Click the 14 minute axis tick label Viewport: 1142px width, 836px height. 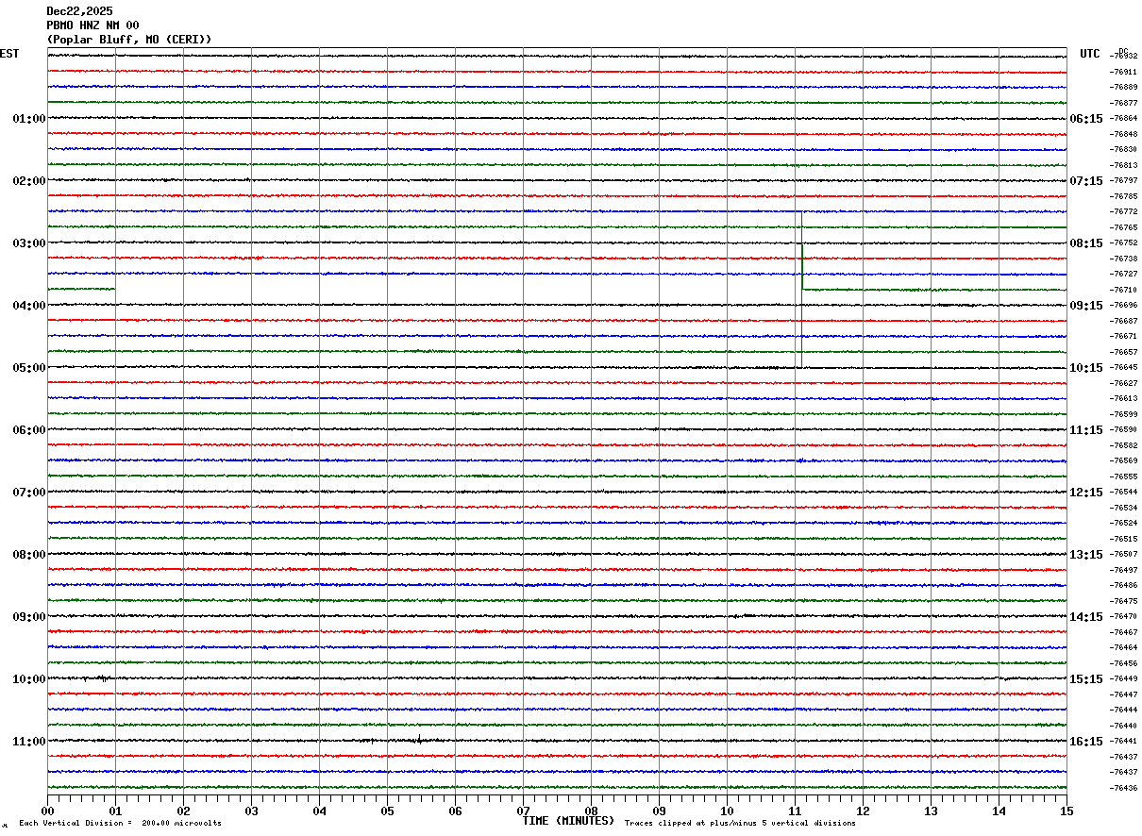tap(999, 811)
